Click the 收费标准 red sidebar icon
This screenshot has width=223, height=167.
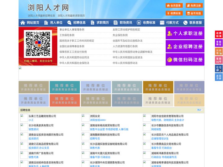click(x=219, y=34)
